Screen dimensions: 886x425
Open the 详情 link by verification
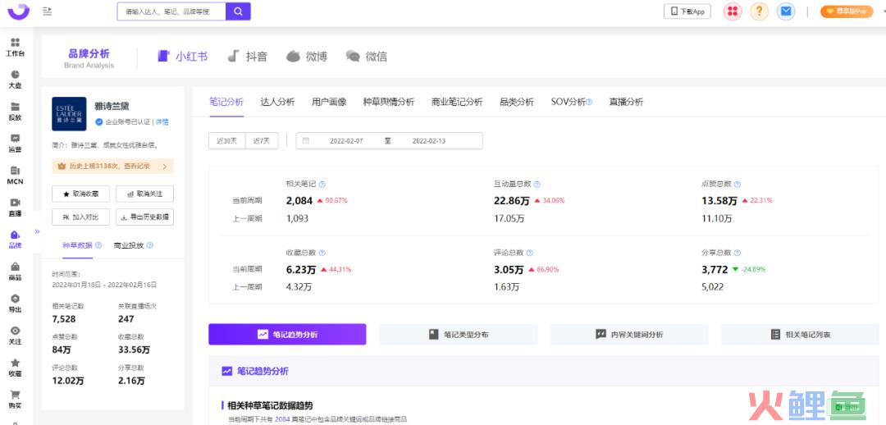[x=162, y=121]
